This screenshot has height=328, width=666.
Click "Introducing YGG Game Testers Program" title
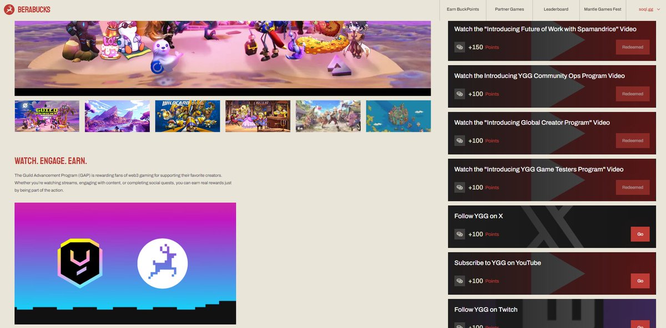coord(539,169)
